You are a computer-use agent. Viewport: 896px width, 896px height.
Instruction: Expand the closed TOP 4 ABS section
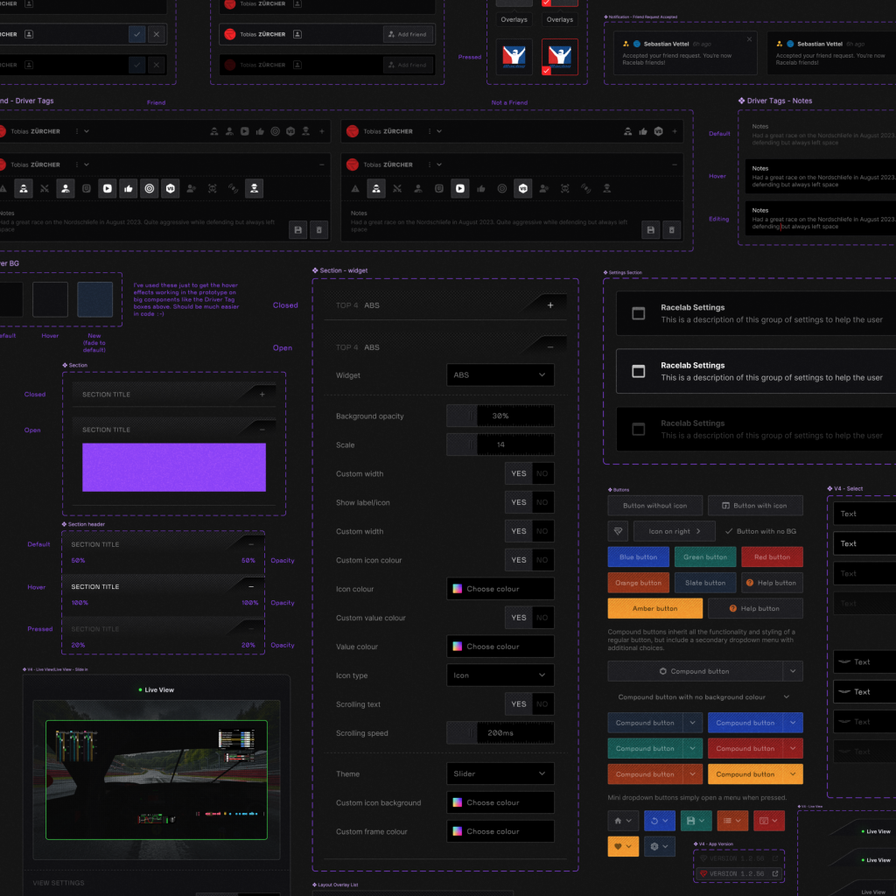coord(549,305)
